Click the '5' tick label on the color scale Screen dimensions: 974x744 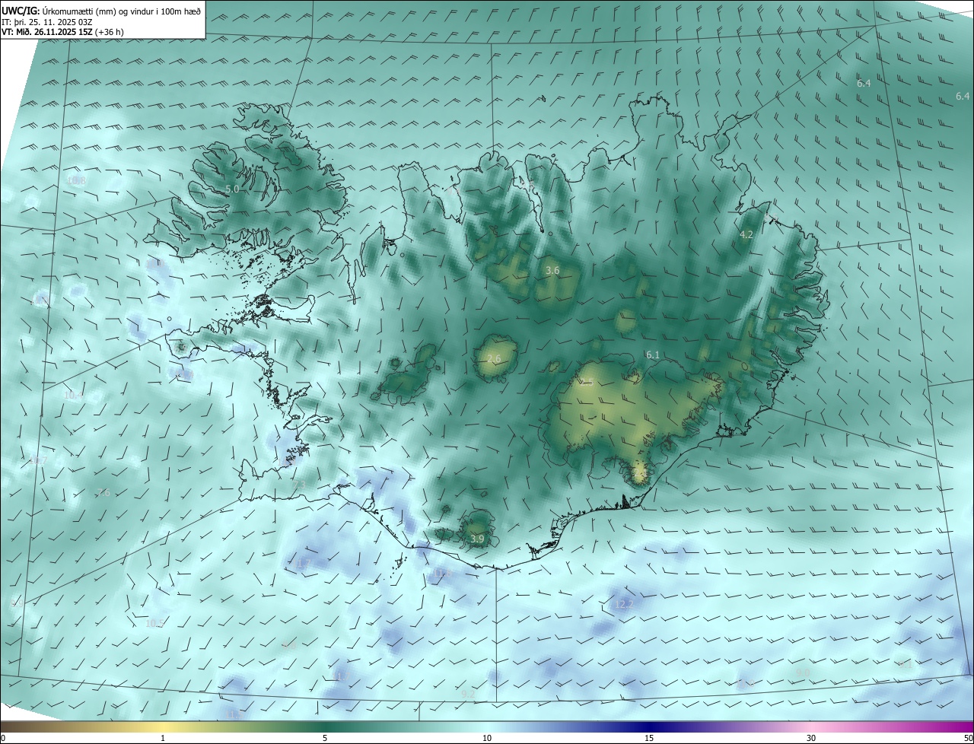[325, 739]
